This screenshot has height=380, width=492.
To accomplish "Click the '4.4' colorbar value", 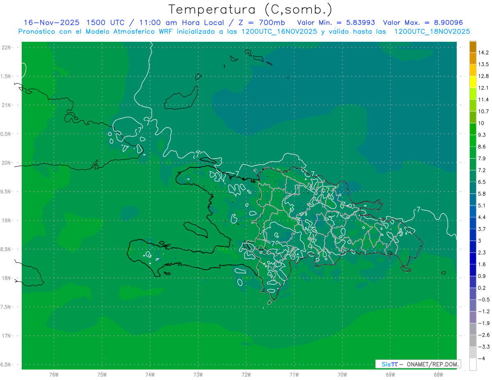I will pos(482,217).
